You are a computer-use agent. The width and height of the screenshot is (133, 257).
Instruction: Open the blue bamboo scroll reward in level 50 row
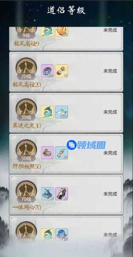(62, 153)
